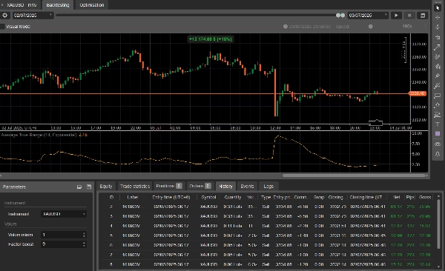
Task: Toggle the drawing visibility goggles icon
Action: pyautogui.click(x=438, y=144)
